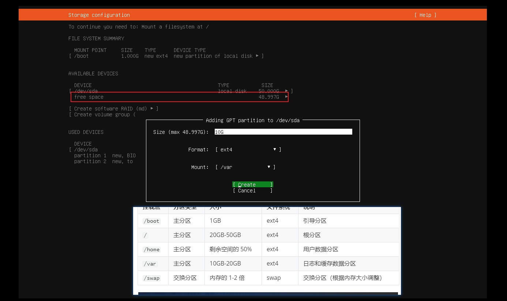507x301 pixels.
Task: Focus the Size input field
Action: (x=283, y=132)
